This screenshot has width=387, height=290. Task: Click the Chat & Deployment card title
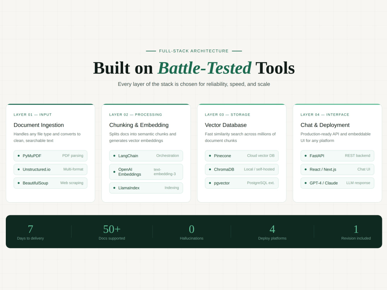[x=325, y=125]
